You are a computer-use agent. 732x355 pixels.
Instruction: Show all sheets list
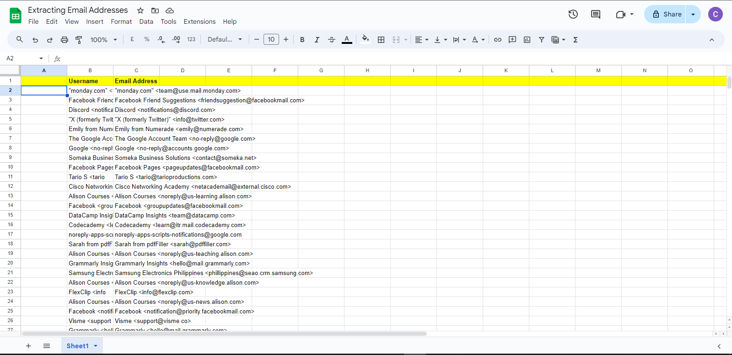pyautogui.click(x=47, y=346)
